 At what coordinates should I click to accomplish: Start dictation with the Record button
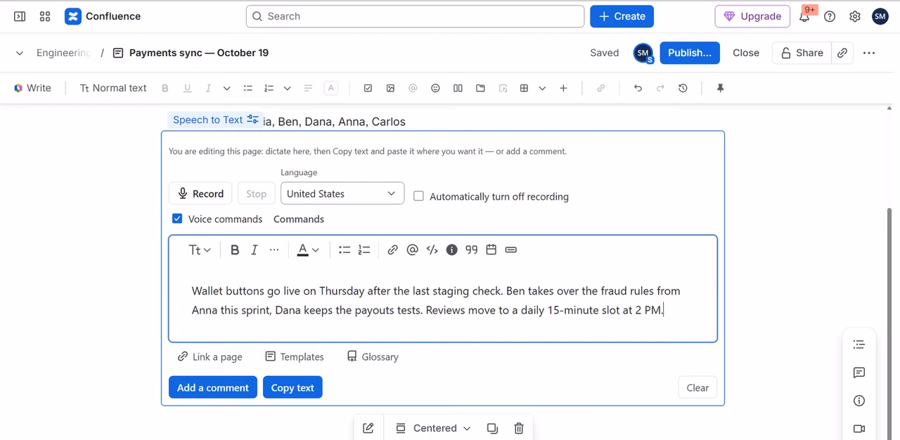point(200,193)
